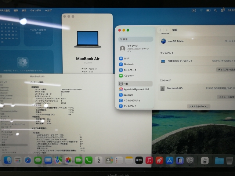Select パラレルSCSI in System Information sidebar
Screen dimensions: 235x176
coord(7,135)
